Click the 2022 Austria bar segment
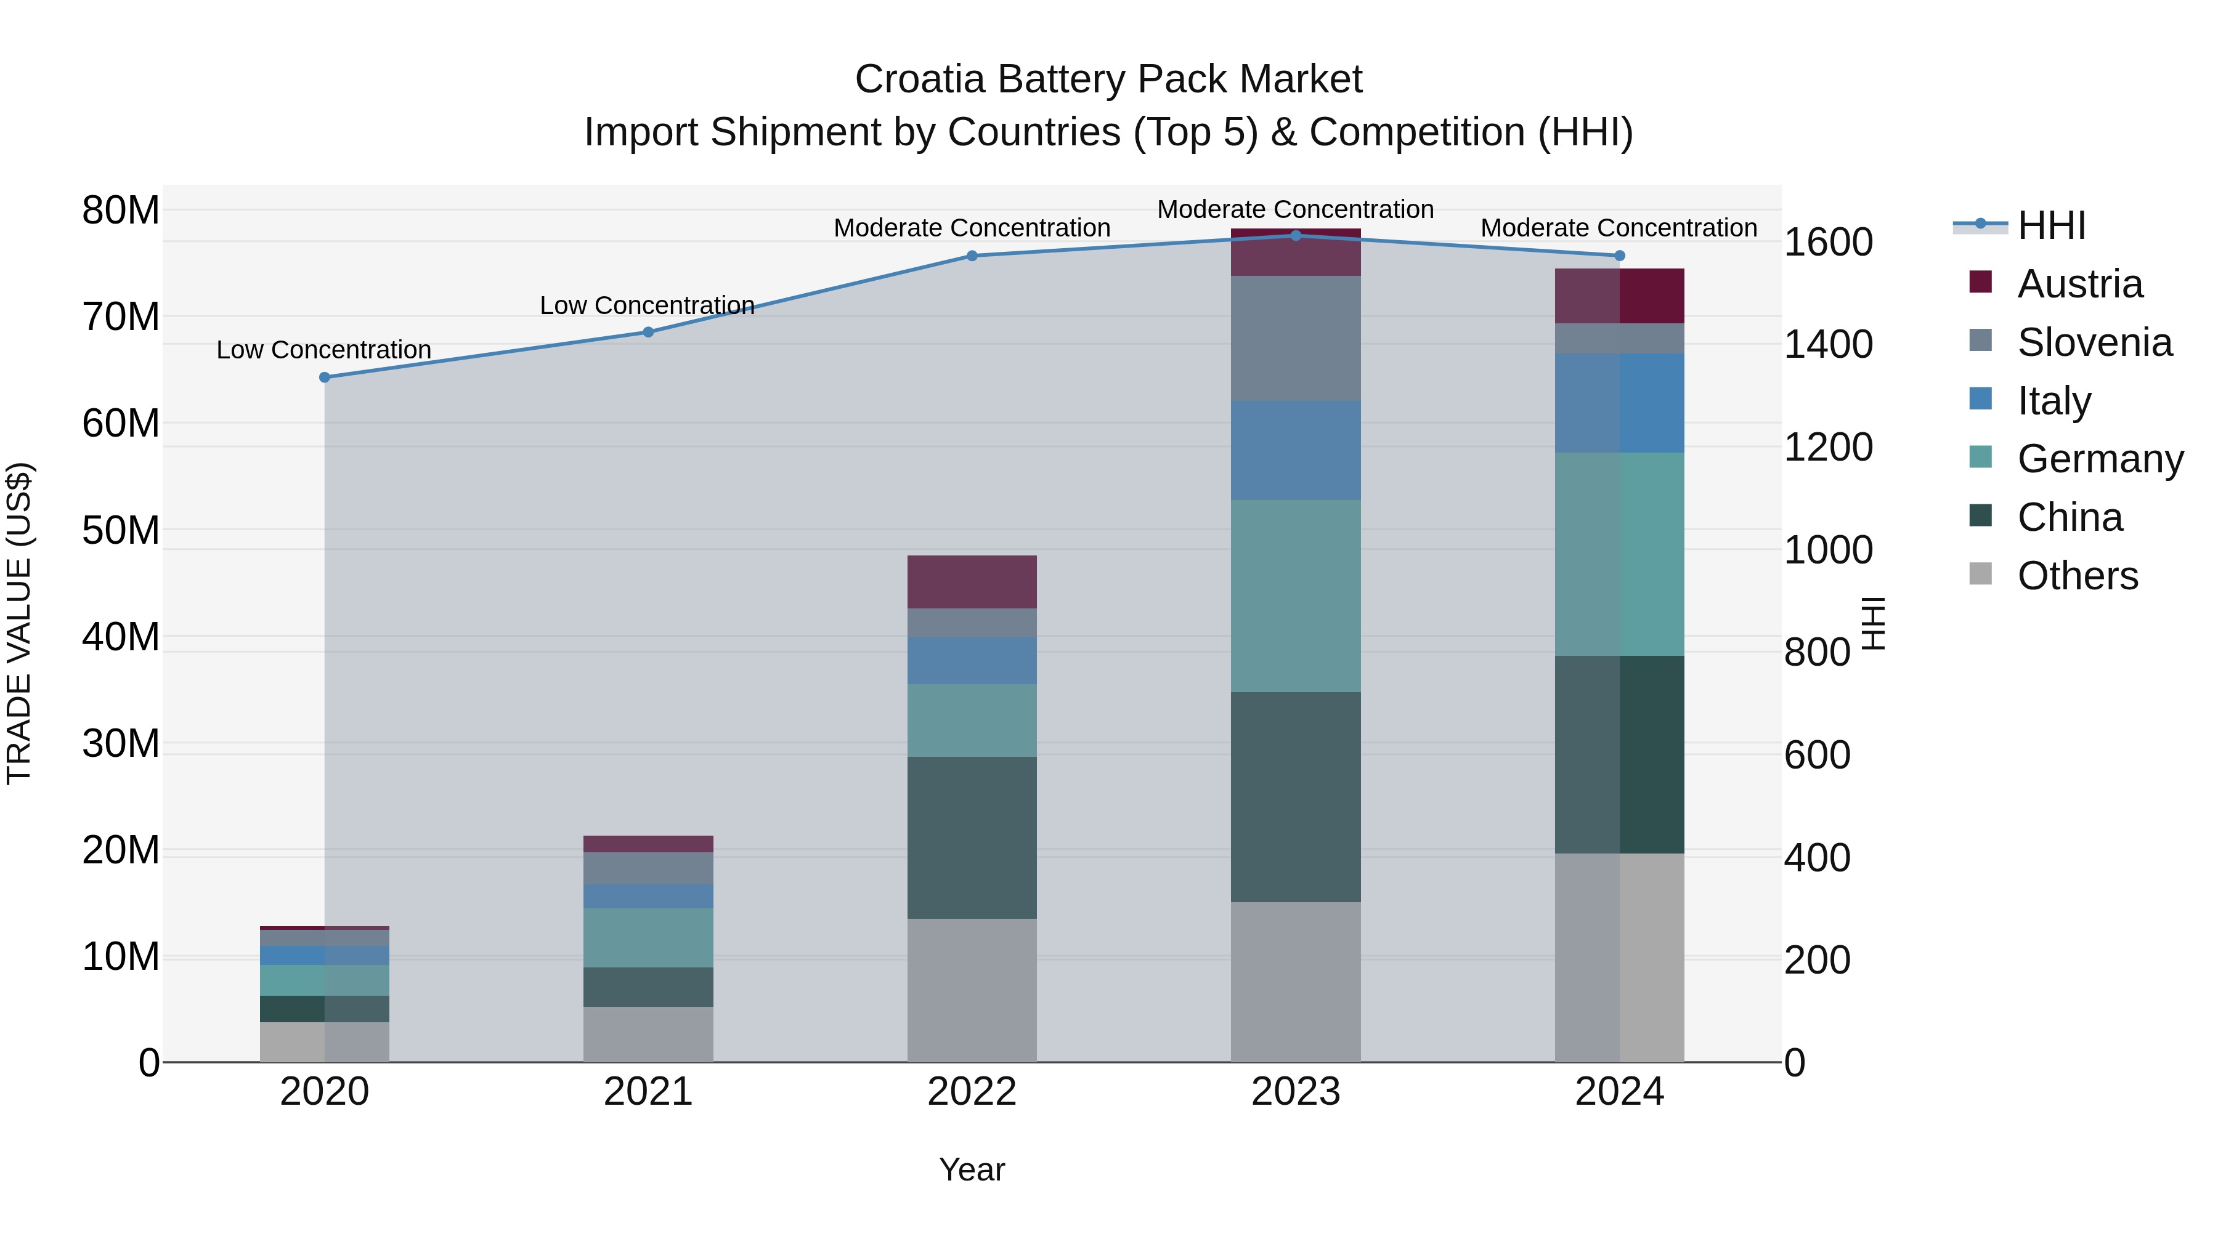The image size is (2218, 1247). click(972, 583)
